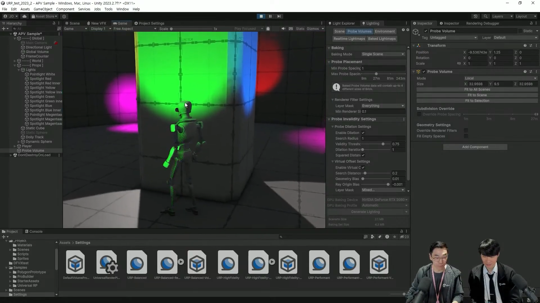Check the Fill Empty Spaces option
This screenshot has width=540, height=303.
pos(466,136)
